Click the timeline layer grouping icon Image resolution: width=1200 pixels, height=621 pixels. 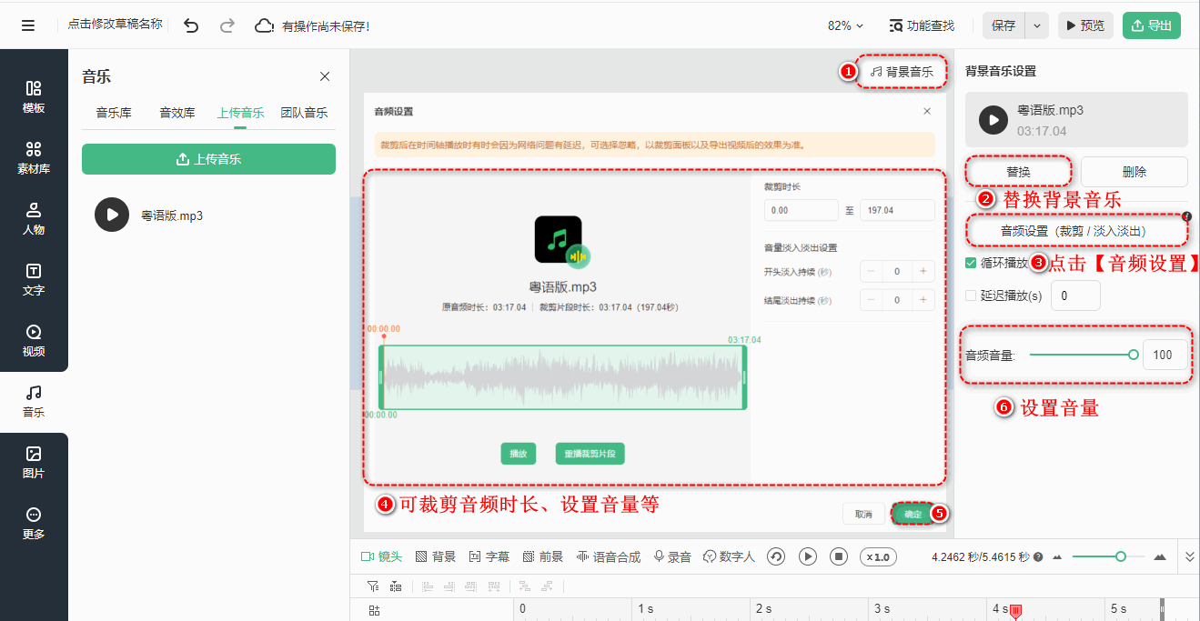click(396, 586)
